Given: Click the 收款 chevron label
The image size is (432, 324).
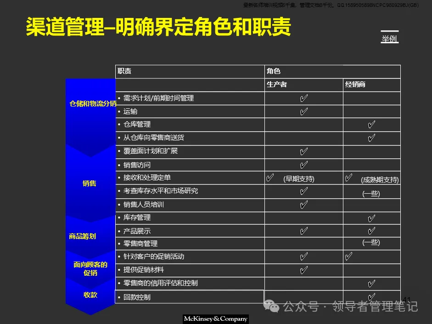Looking at the screenshot, I should [x=90, y=295].
